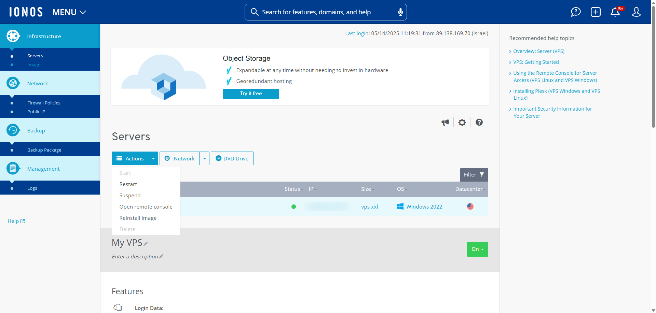Choose Reinstall Image from the Actions menu
Viewport: 656px width, 313px height.
point(138,218)
